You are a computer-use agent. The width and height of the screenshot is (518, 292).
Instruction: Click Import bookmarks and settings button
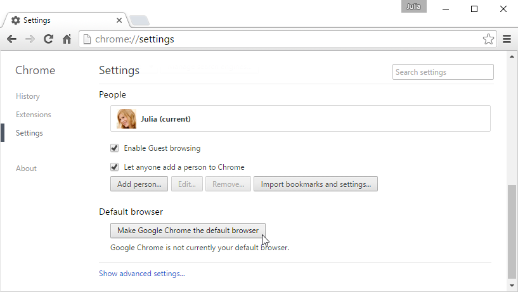tap(316, 184)
